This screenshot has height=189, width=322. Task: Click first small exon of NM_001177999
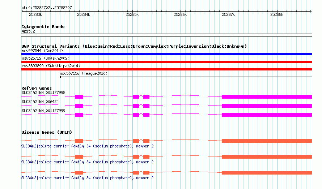[x=79, y=115]
